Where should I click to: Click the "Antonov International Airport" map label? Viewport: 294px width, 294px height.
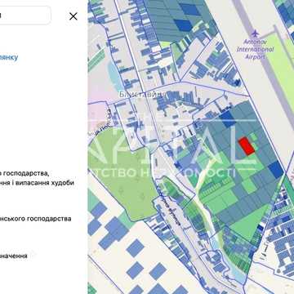click(255, 49)
